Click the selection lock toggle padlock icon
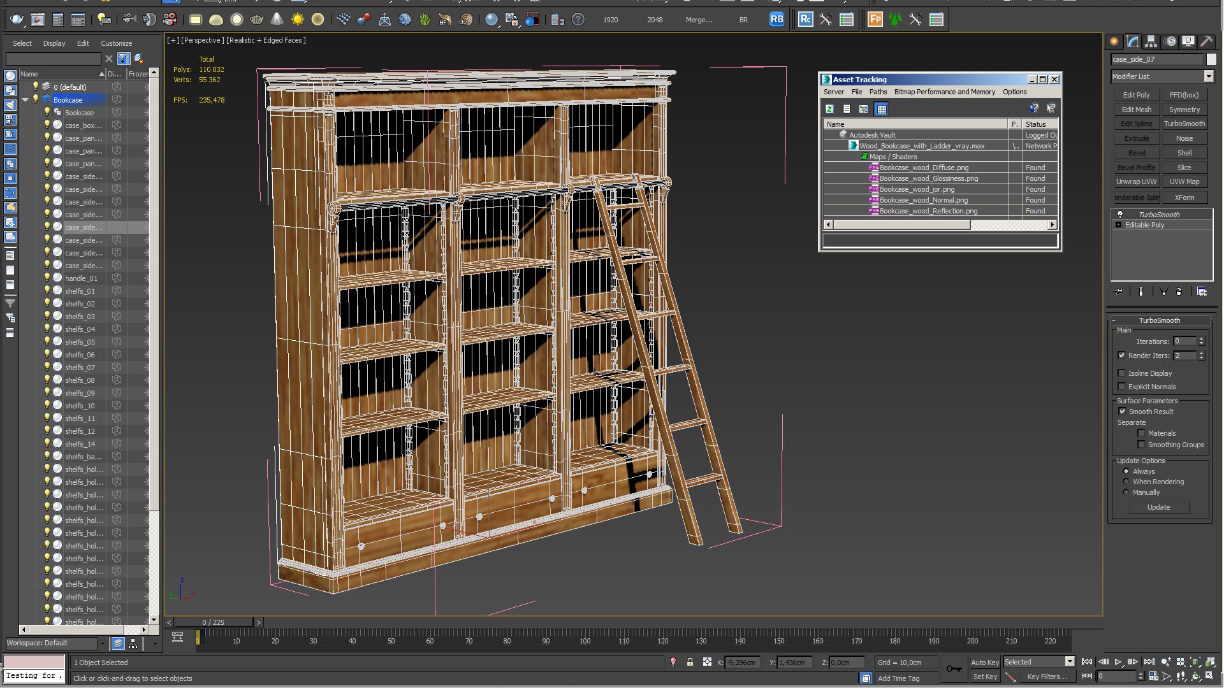1224x688 pixels. [690, 663]
